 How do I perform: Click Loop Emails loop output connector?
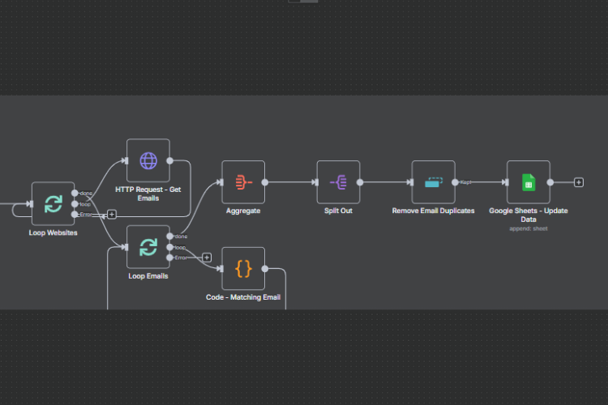click(x=170, y=247)
